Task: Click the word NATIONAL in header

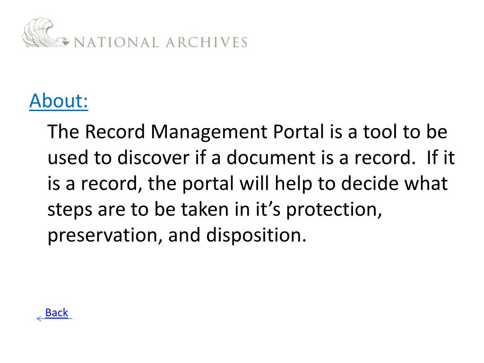Action: click(x=116, y=42)
